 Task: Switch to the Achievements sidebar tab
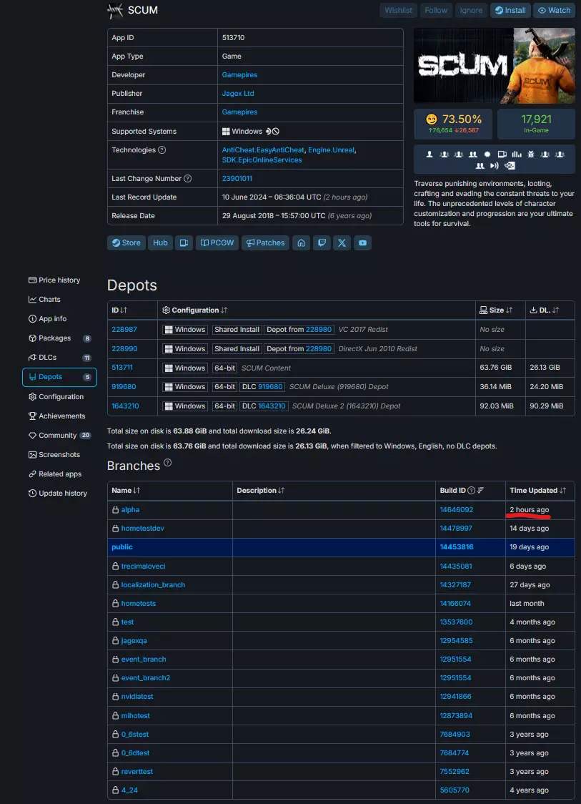coord(61,416)
